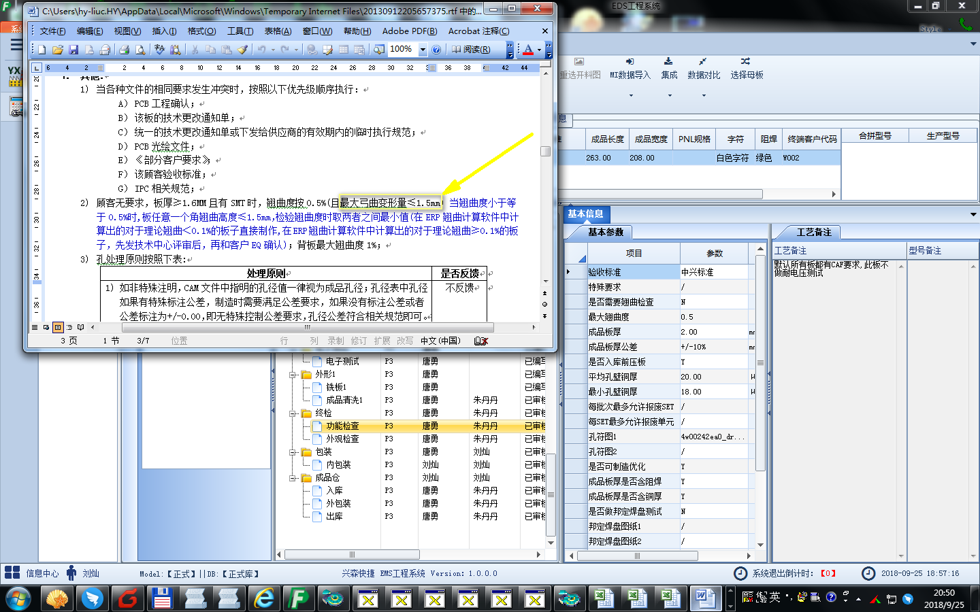The image size is (980, 612).
Task: Open the 编辑(E) menu
Action: [x=90, y=31]
